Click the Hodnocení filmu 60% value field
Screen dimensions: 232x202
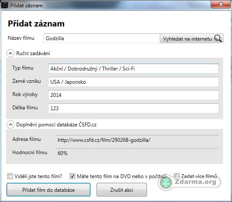pyautogui.click(x=137, y=153)
